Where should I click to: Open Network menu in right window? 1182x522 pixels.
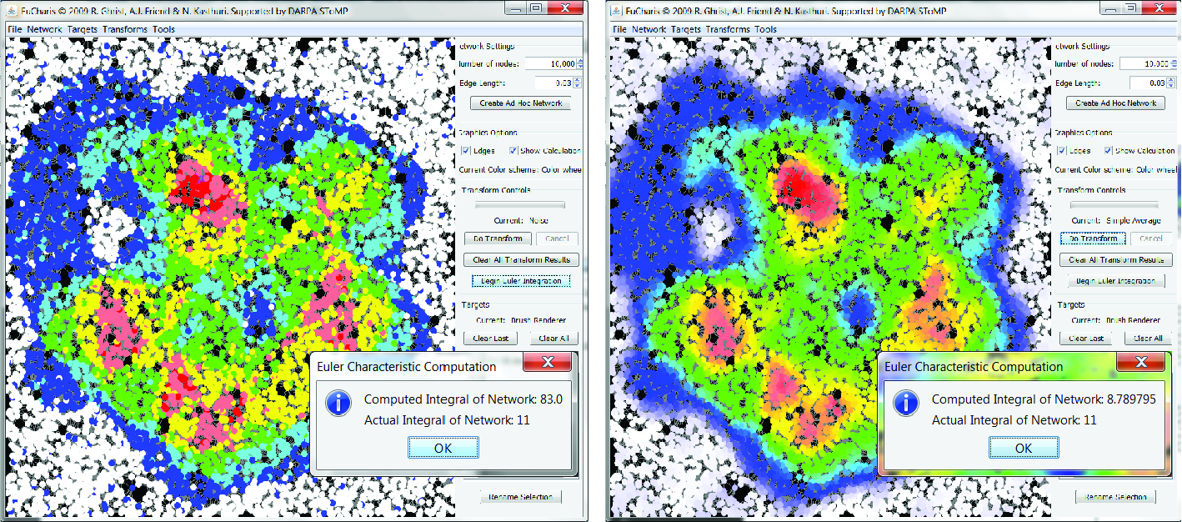[649, 29]
